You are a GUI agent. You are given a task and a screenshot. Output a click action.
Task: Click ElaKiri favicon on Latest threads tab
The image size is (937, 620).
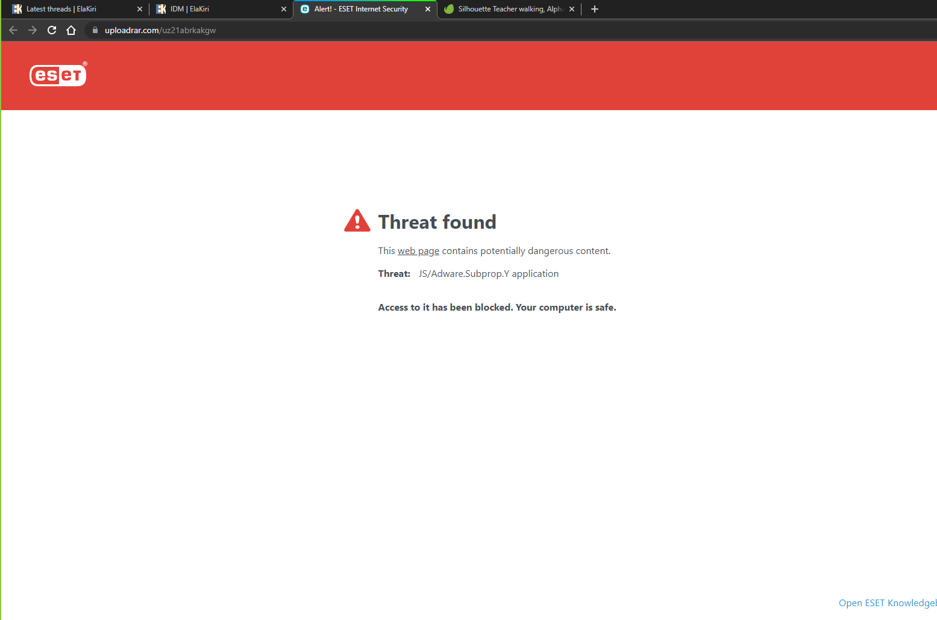coord(17,9)
